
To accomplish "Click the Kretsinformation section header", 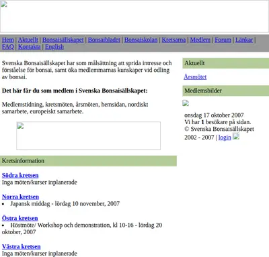I will [x=88, y=161].
